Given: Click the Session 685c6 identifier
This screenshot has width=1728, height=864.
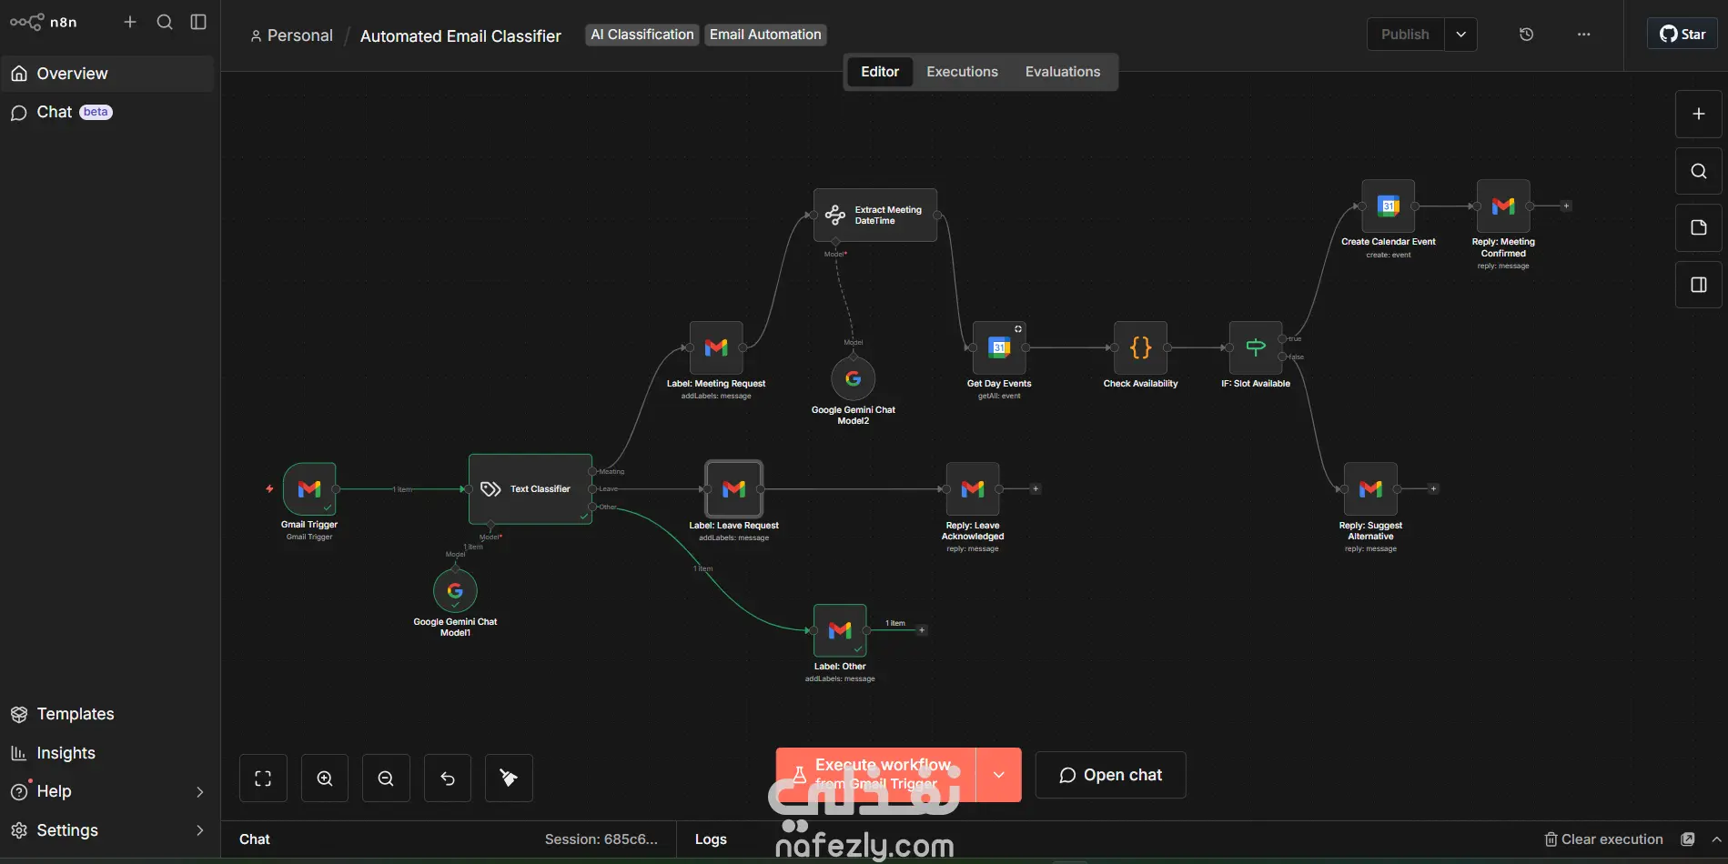Looking at the screenshot, I should coord(601,839).
